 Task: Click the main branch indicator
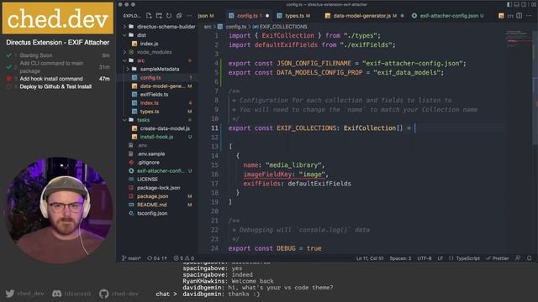(x=131, y=258)
